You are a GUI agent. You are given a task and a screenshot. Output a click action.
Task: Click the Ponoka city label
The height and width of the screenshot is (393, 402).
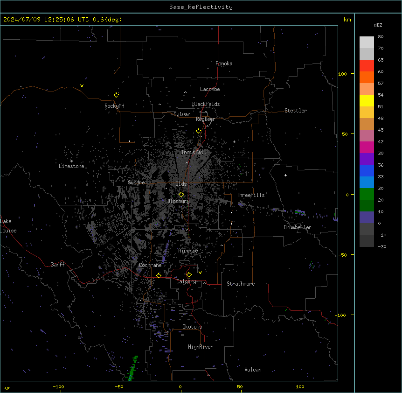click(224, 63)
